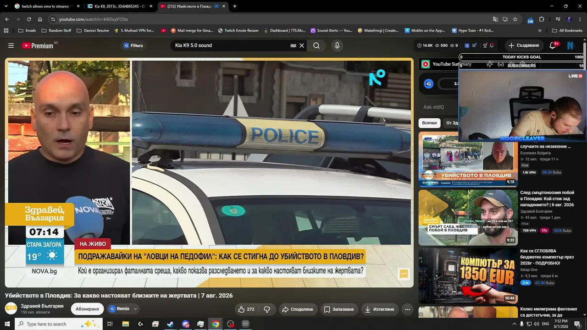Open the vidIQ IQ icon in the header
This screenshot has width=587, height=330.
click(x=467, y=45)
